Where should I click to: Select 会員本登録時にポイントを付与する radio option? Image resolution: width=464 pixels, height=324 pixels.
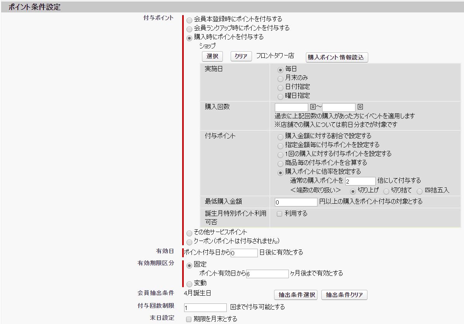(x=189, y=19)
